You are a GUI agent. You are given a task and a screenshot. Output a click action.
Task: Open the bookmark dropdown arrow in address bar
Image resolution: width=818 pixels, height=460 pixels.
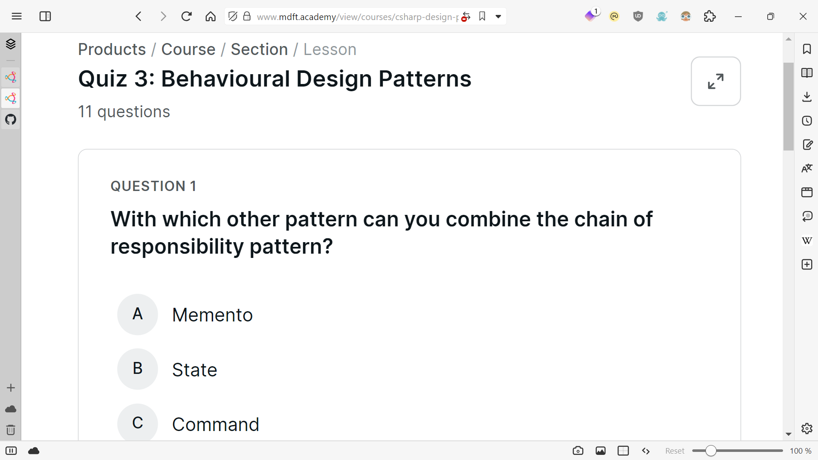pyautogui.click(x=498, y=17)
